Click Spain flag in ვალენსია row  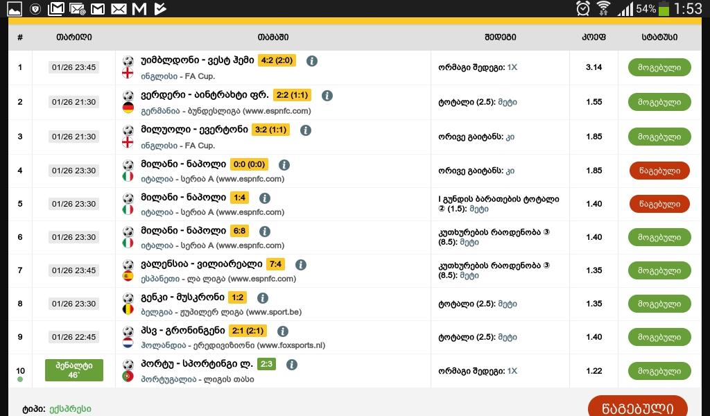point(128,276)
